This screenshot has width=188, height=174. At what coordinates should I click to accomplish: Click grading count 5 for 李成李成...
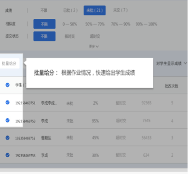(x=172, y=103)
